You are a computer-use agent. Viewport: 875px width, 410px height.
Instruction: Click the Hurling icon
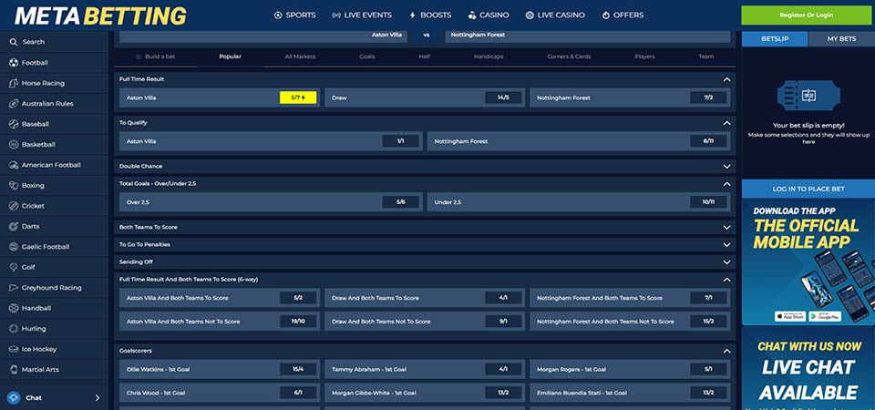coord(14,329)
